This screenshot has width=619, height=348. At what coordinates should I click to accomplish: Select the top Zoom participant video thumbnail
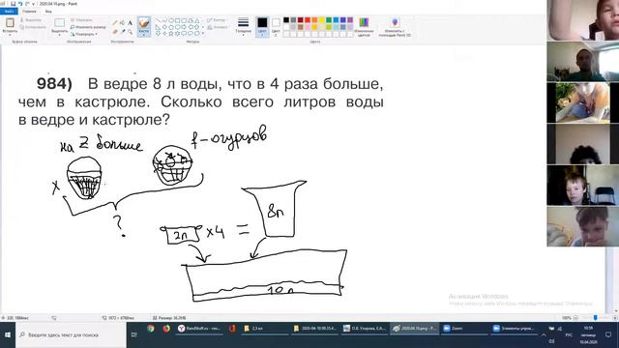(582, 19)
